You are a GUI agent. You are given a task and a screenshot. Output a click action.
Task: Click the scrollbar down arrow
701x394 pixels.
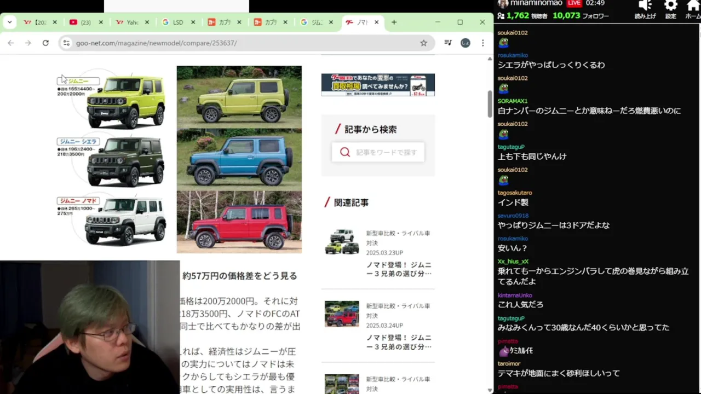point(490,390)
